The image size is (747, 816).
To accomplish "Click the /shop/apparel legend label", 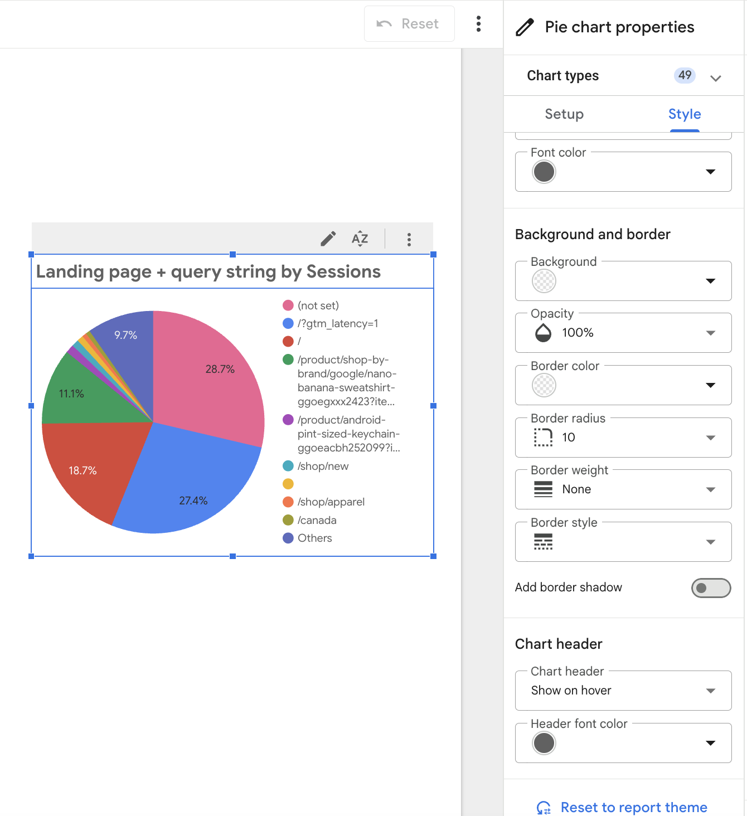I will [x=331, y=502].
